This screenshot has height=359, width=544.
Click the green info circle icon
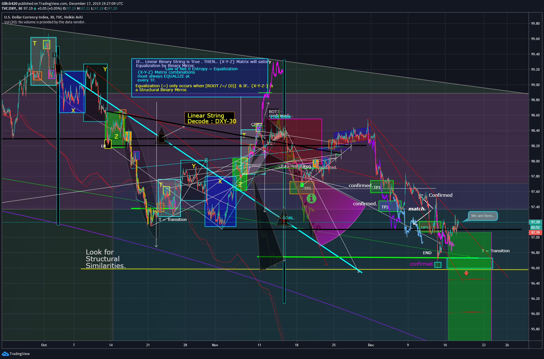[311, 198]
